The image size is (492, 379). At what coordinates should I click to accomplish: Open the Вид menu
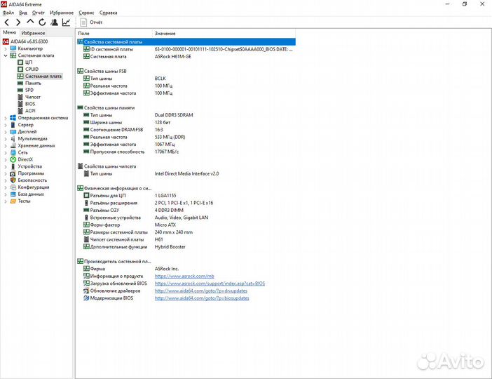23,13
